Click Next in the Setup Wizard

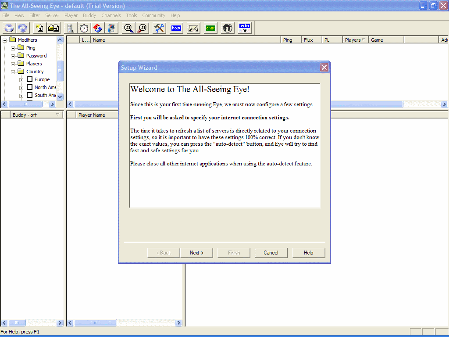(196, 253)
